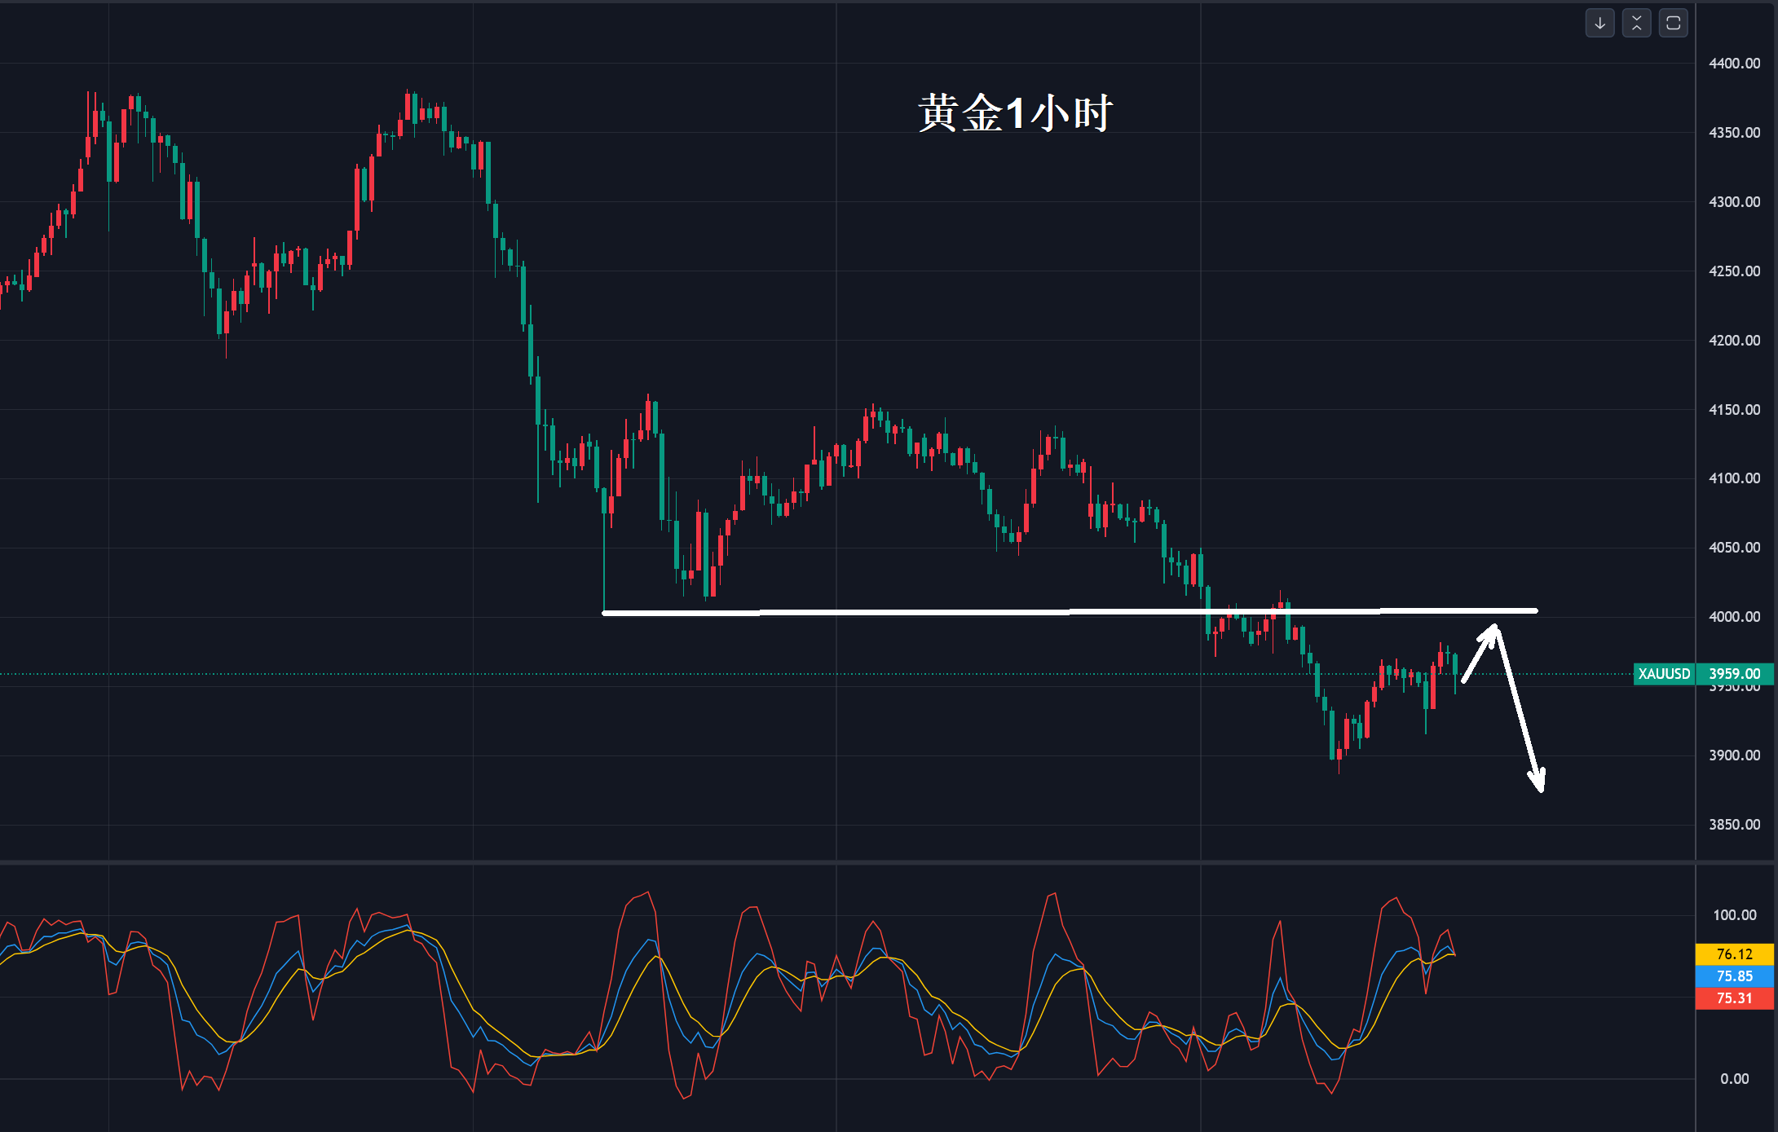Click the red 75.31 indicator value label
Screen dimensions: 1778x1132
coord(1734,998)
